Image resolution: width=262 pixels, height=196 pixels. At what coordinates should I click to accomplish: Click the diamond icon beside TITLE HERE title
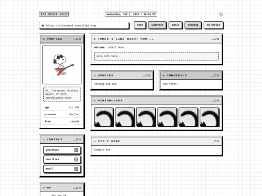coord(95,141)
